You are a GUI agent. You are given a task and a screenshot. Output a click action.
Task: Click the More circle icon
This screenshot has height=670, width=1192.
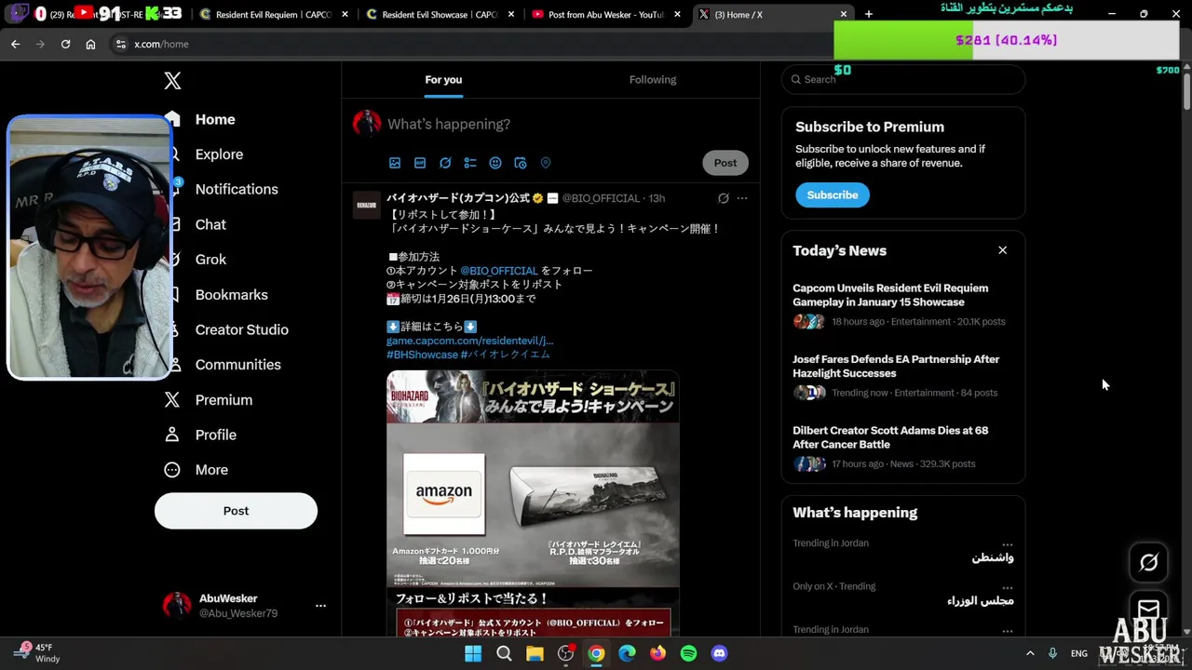click(172, 470)
